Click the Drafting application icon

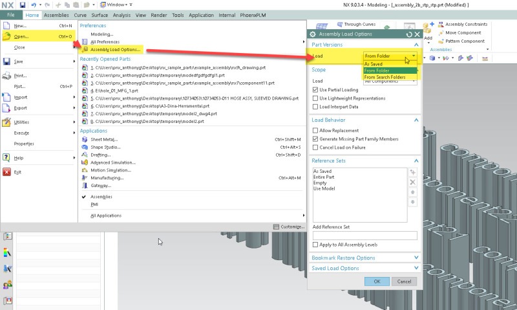tap(85, 155)
